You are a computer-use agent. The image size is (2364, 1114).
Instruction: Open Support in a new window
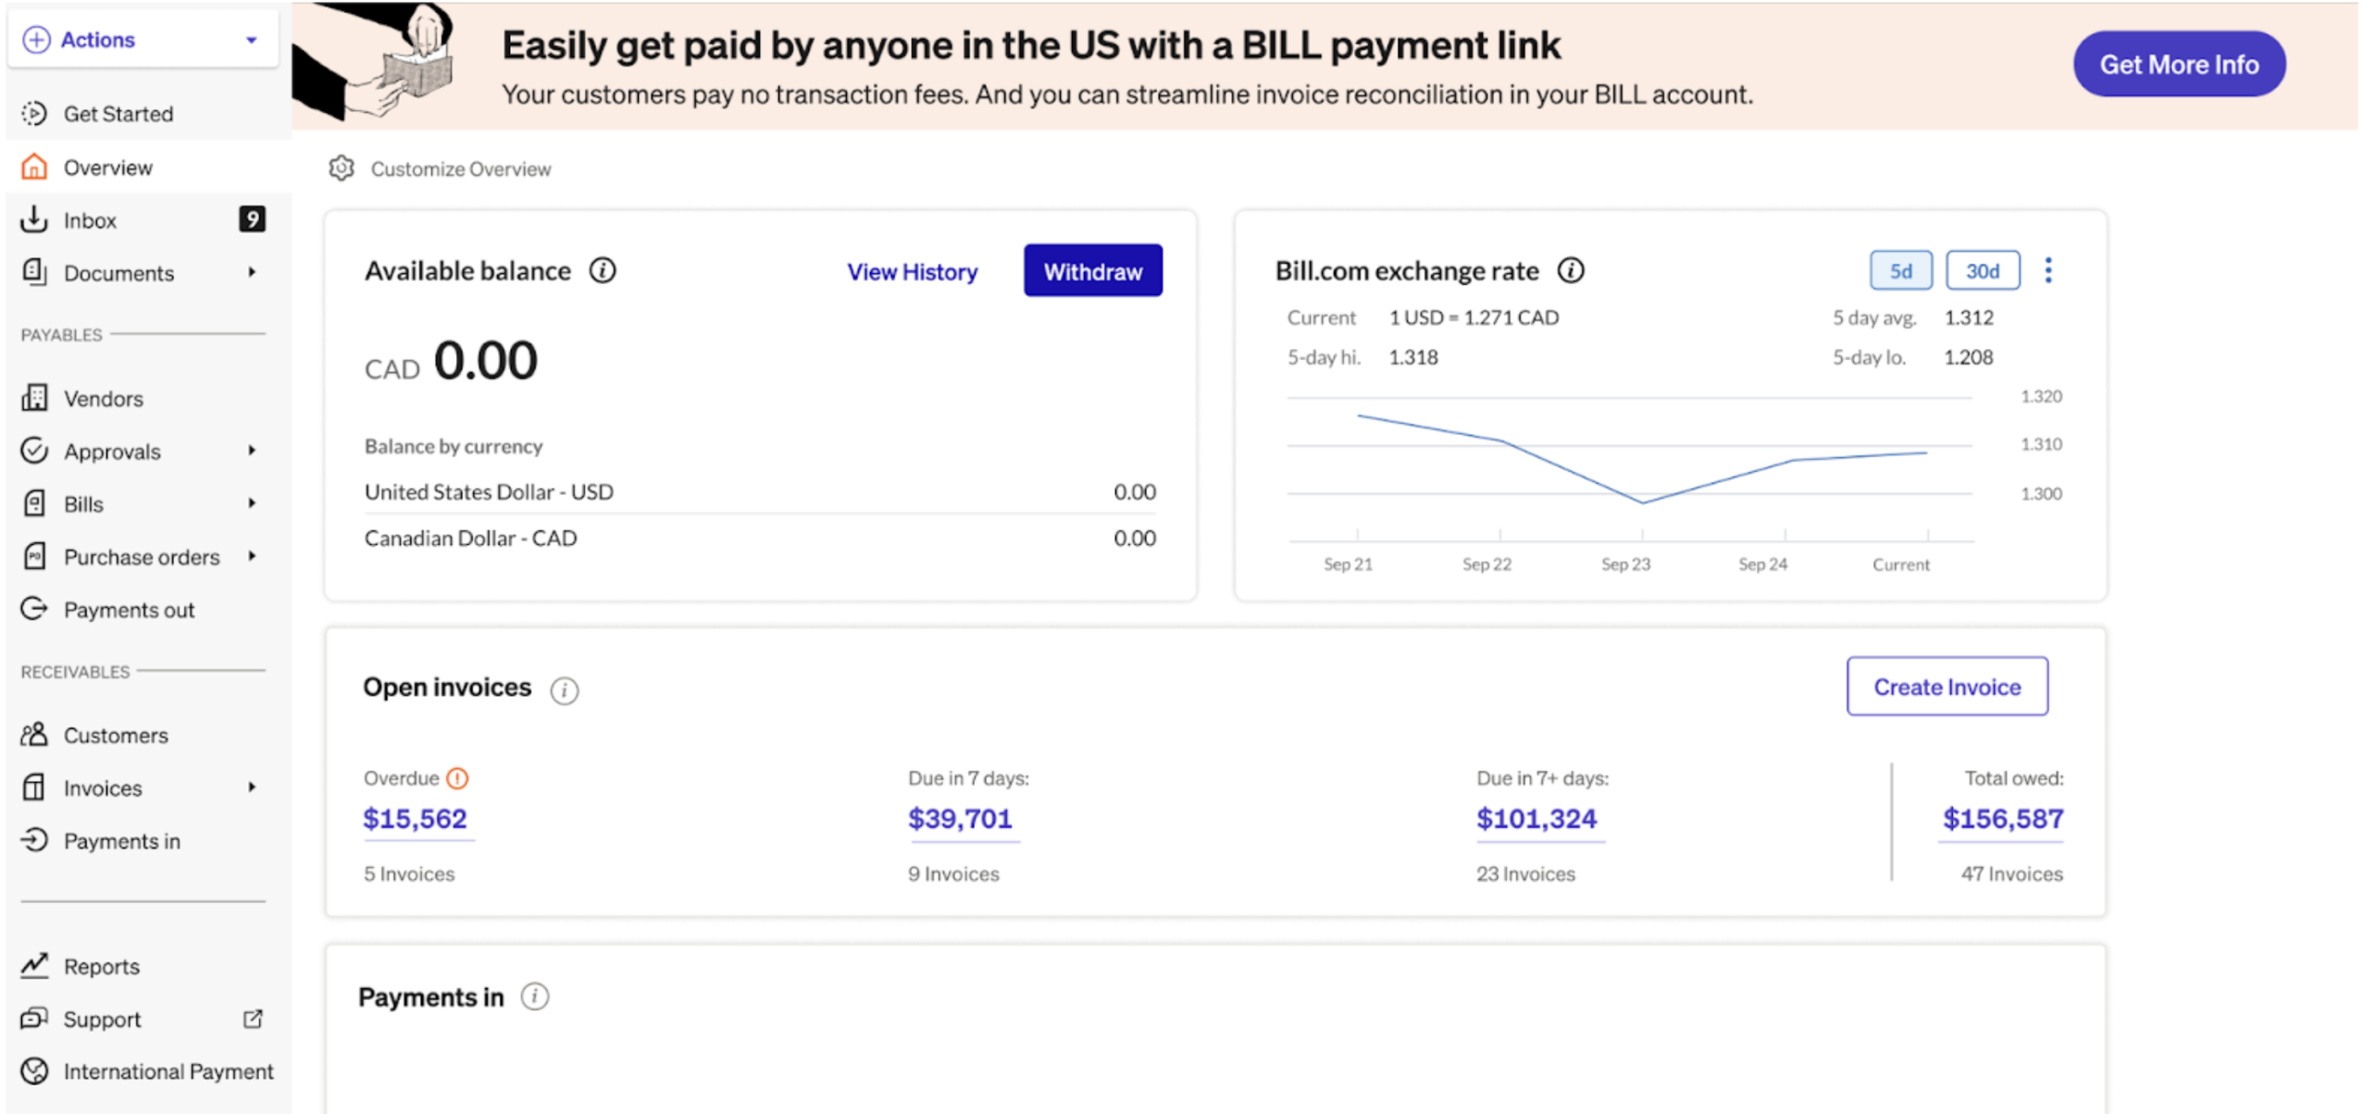[253, 1019]
